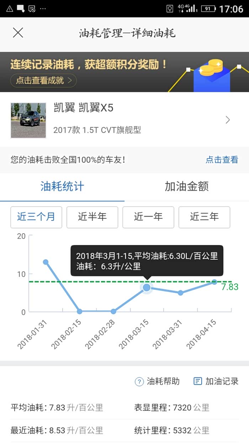Choose the 近一年 time range
Viewport: 249px width, 443px height.
148,217
